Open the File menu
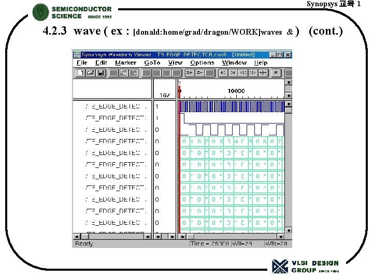This screenshot has height=279, width=373. (x=82, y=63)
